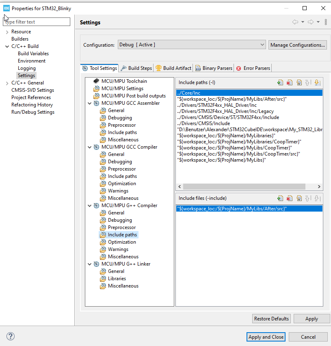Collapse the MCU/MPU GCC Compiler node
This screenshot has height=346, width=331.
[90, 147]
